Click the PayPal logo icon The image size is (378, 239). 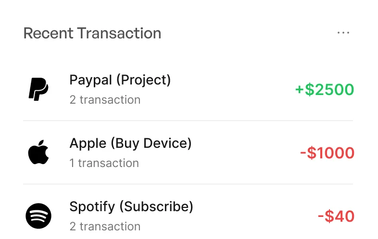point(38,90)
